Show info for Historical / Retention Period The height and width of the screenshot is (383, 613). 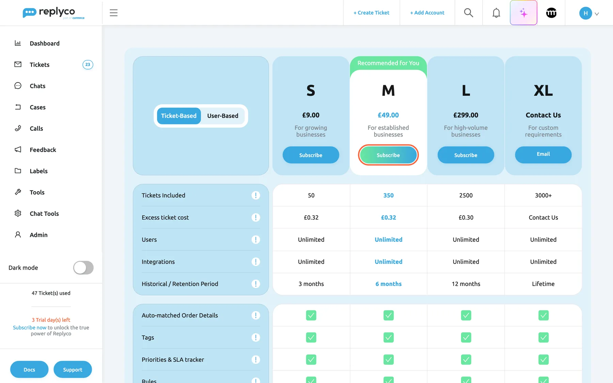(x=256, y=284)
